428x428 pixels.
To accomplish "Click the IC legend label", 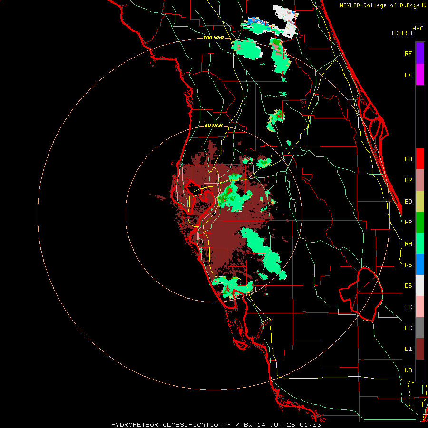I will coord(408,307).
